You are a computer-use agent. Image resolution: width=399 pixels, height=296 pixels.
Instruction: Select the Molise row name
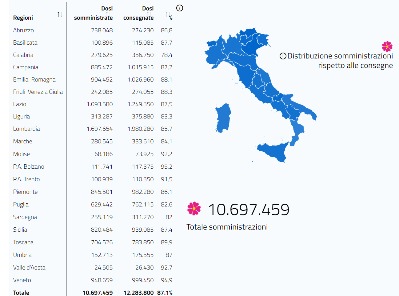[x=22, y=154]
